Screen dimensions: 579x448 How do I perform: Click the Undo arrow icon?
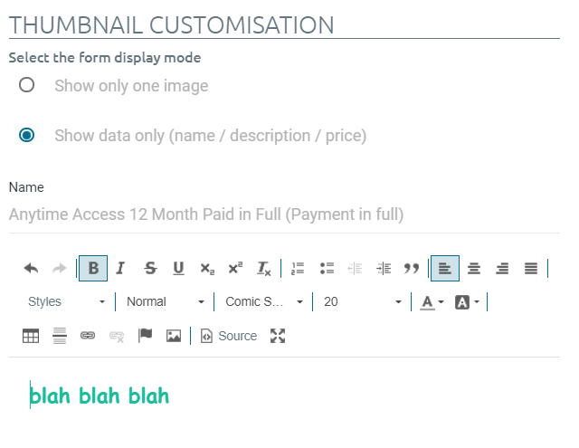pos(31,269)
